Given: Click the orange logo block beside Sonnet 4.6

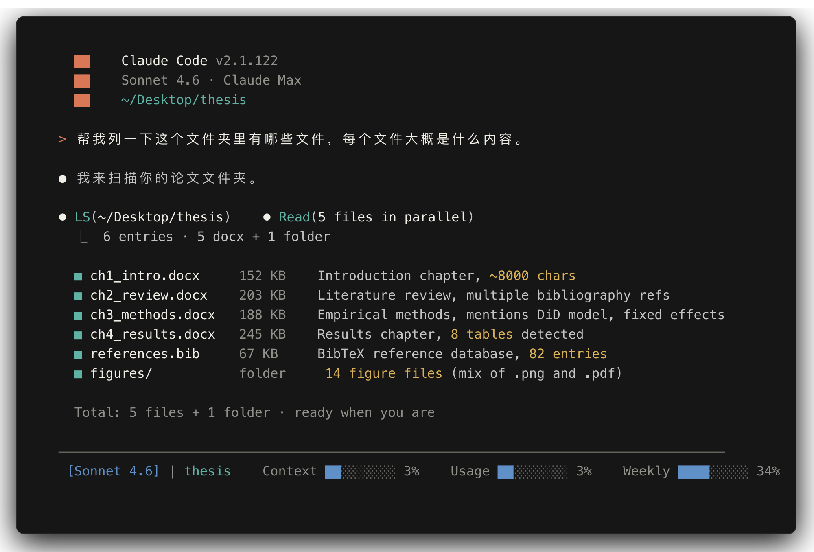Looking at the screenshot, I should click(82, 81).
